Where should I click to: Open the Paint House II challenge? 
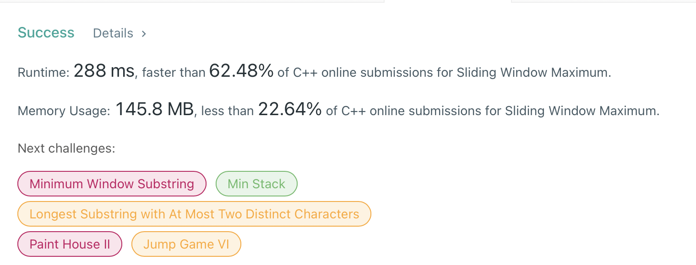click(x=70, y=244)
